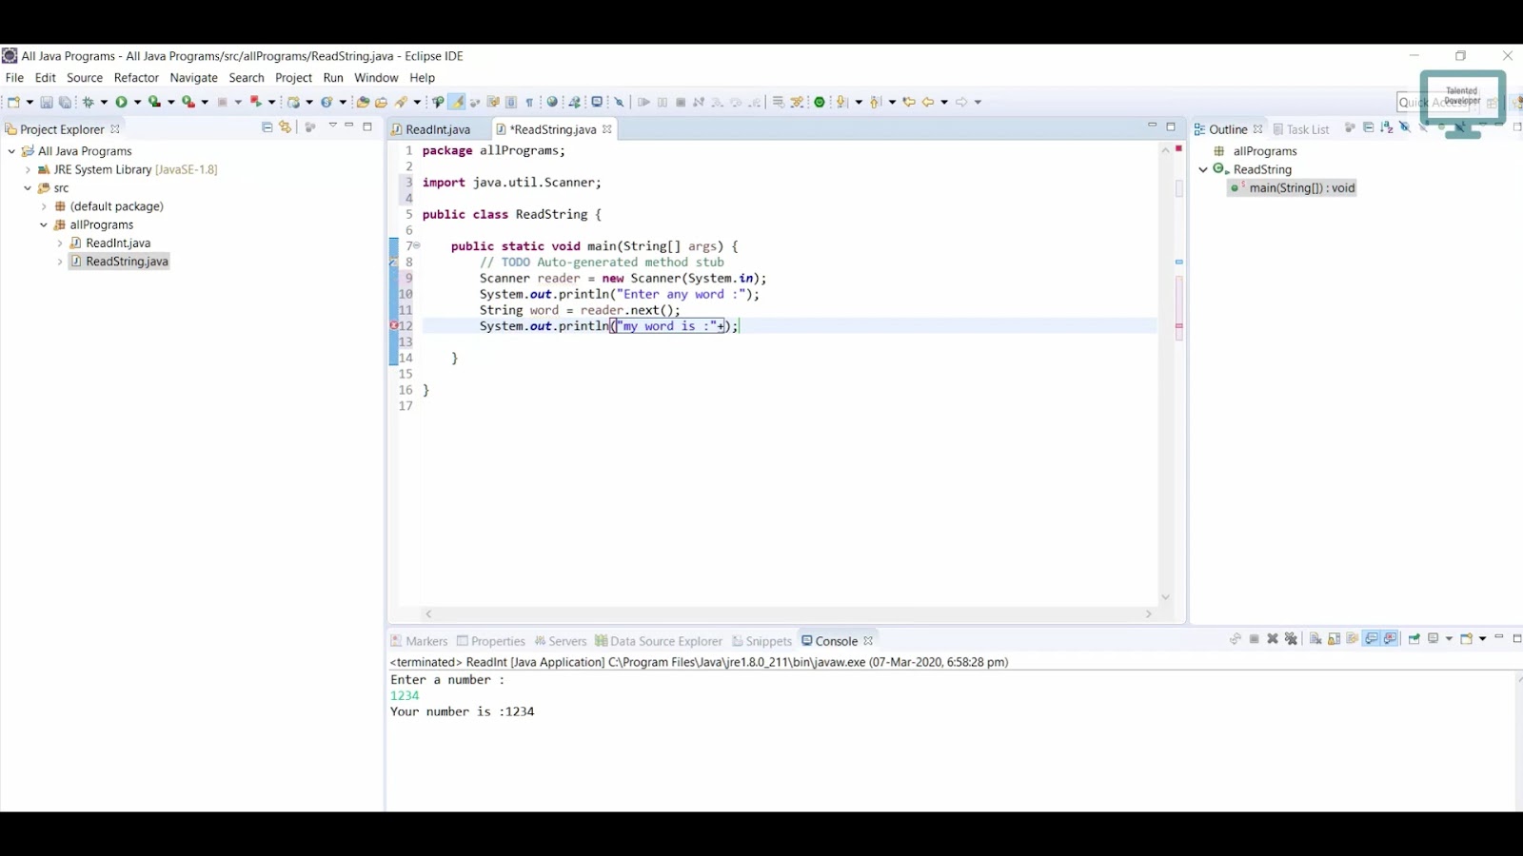Viewport: 1523px width, 856px height.
Task: Click the External Tools run icon
Action: tap(188, 102)
